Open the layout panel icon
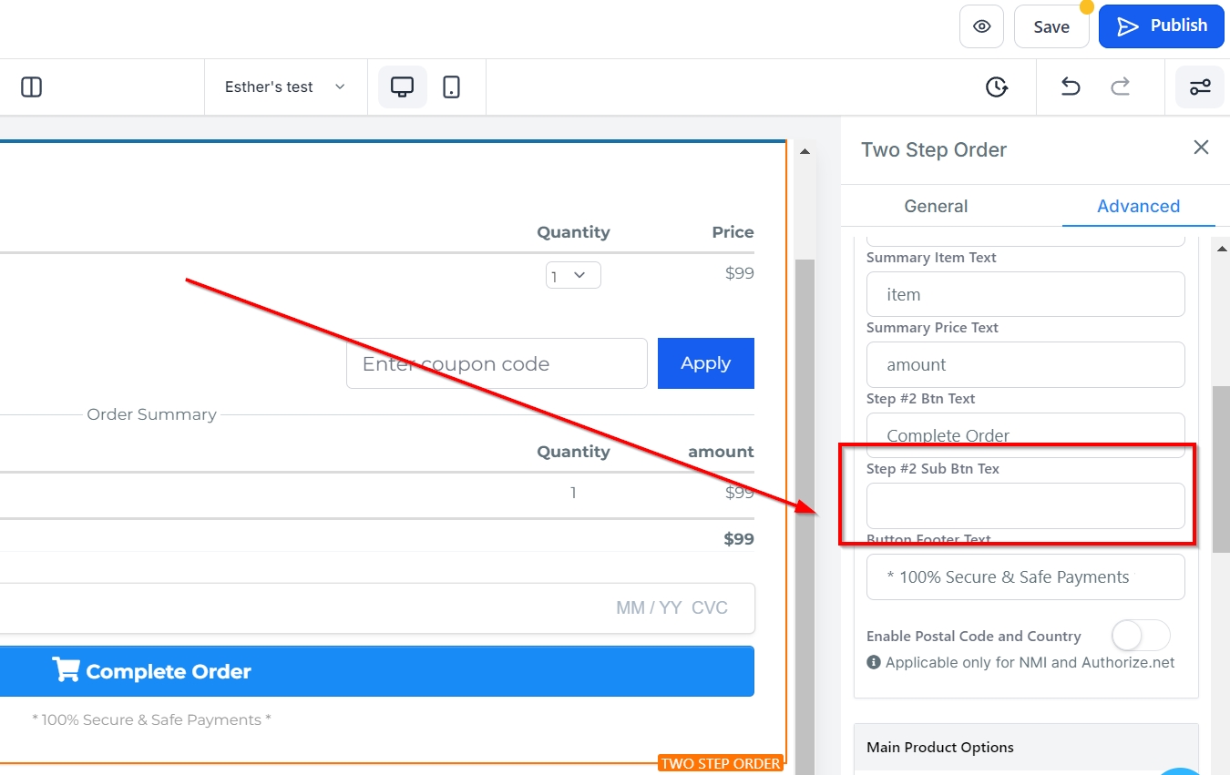This screenshot has height=775, width=1230. point(32,87)
